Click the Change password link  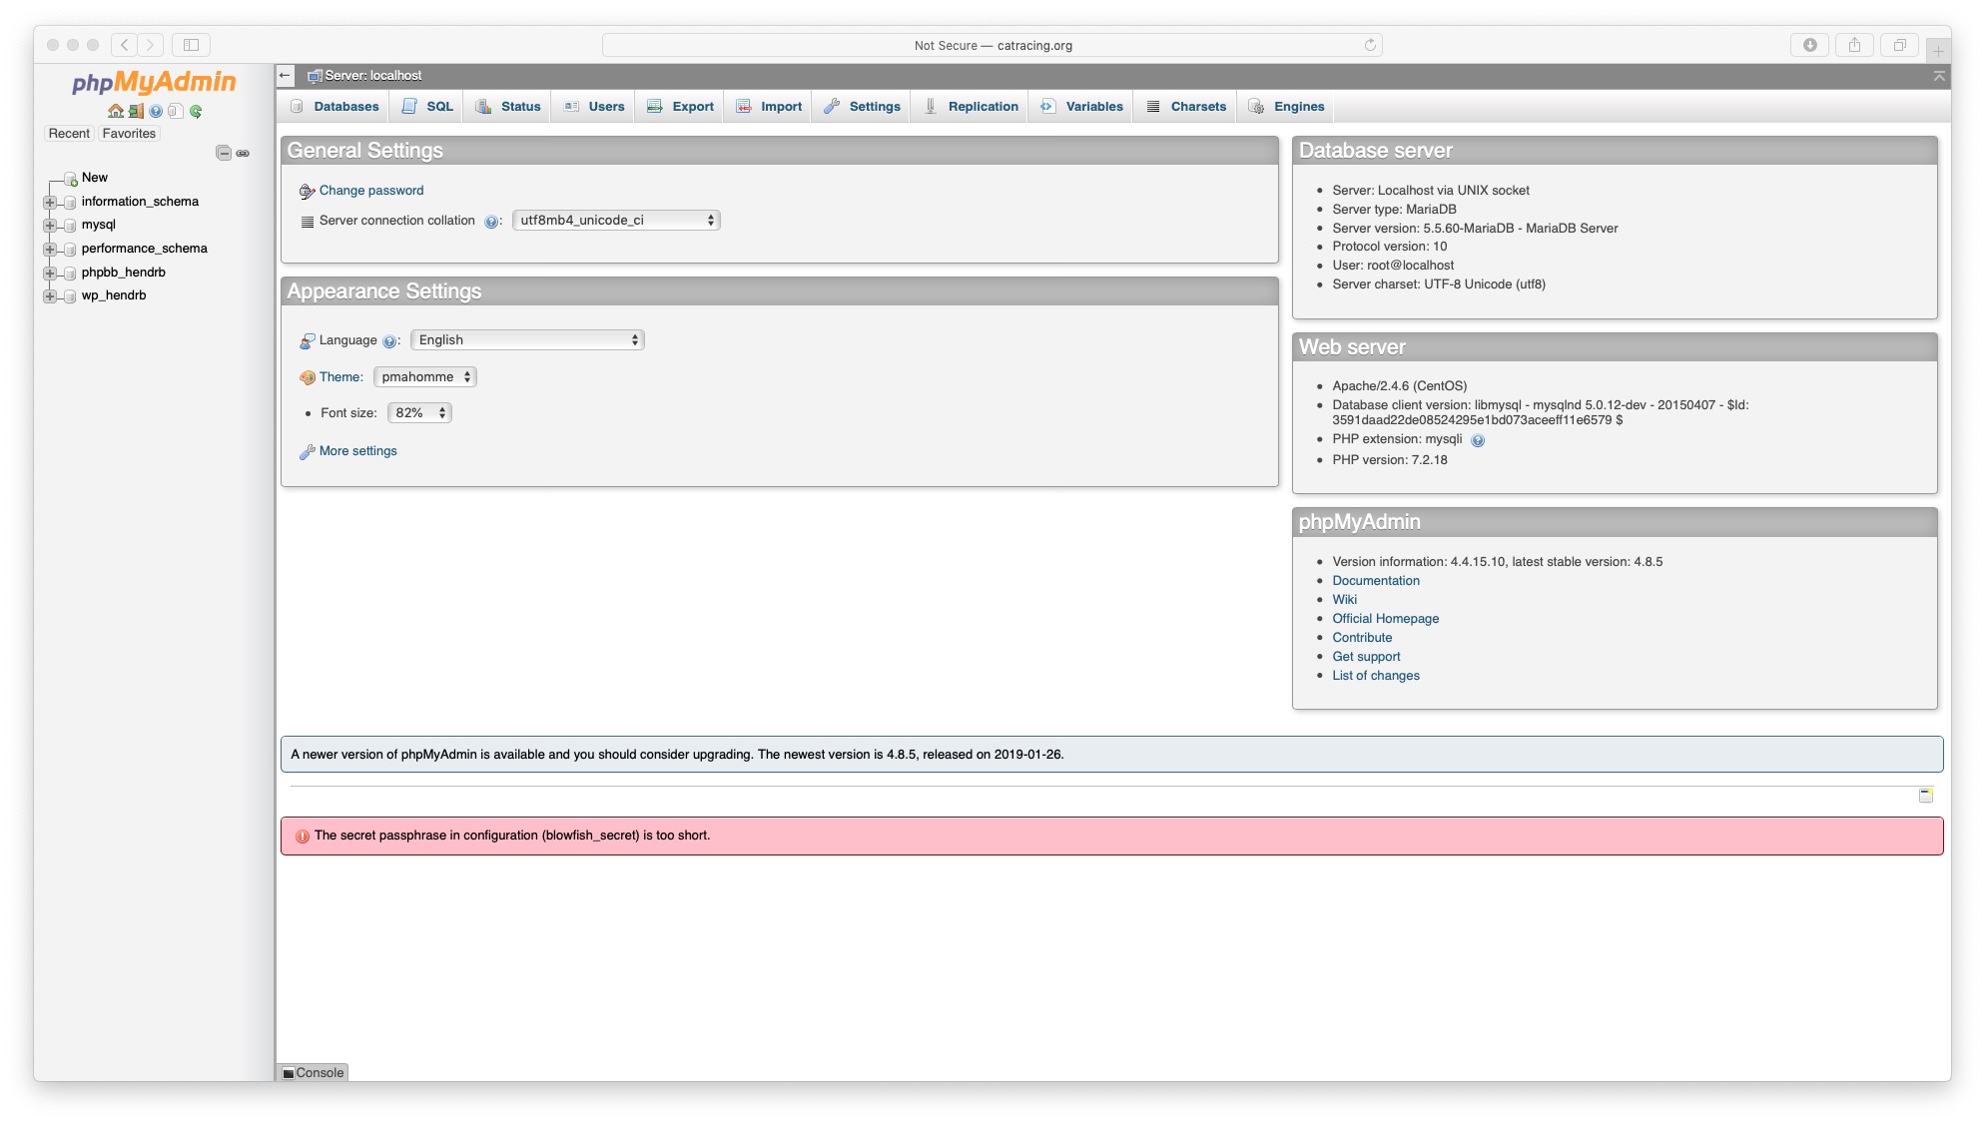(x=371, y=191)
